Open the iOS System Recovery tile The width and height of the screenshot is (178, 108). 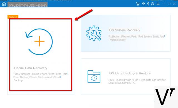click(x=125, y=33)
